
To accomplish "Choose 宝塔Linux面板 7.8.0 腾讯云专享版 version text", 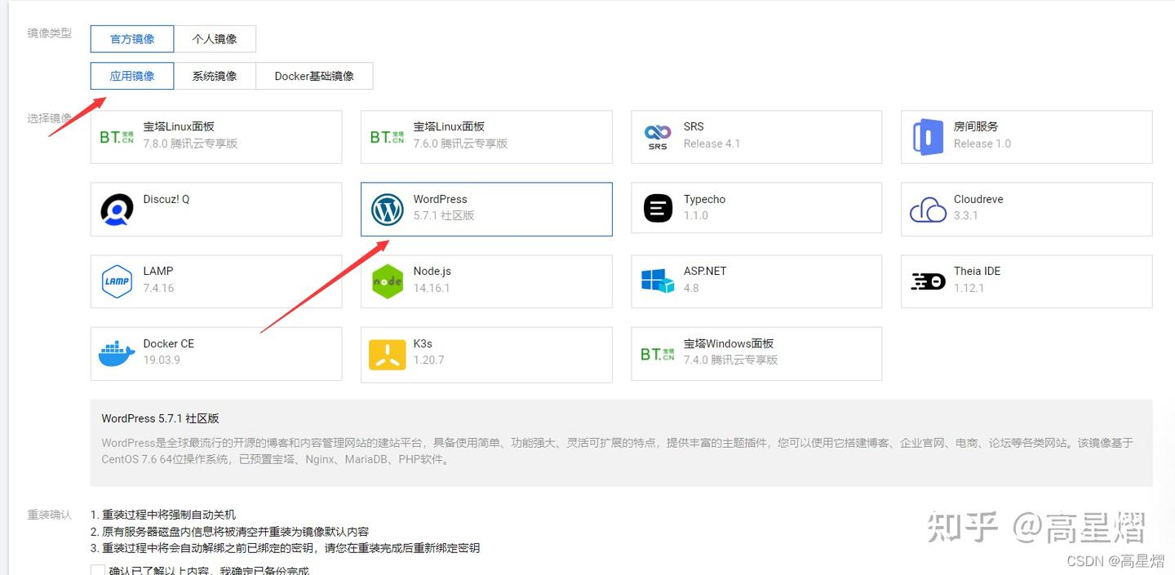I will tap(190, 144).
